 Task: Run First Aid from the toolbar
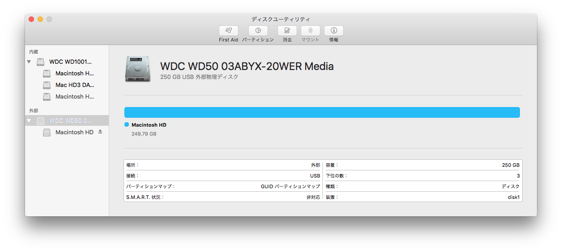229,31
